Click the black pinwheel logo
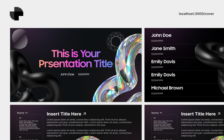Image resolution: width=224 pixels, height=140 pixels. (x=17, y=14)
